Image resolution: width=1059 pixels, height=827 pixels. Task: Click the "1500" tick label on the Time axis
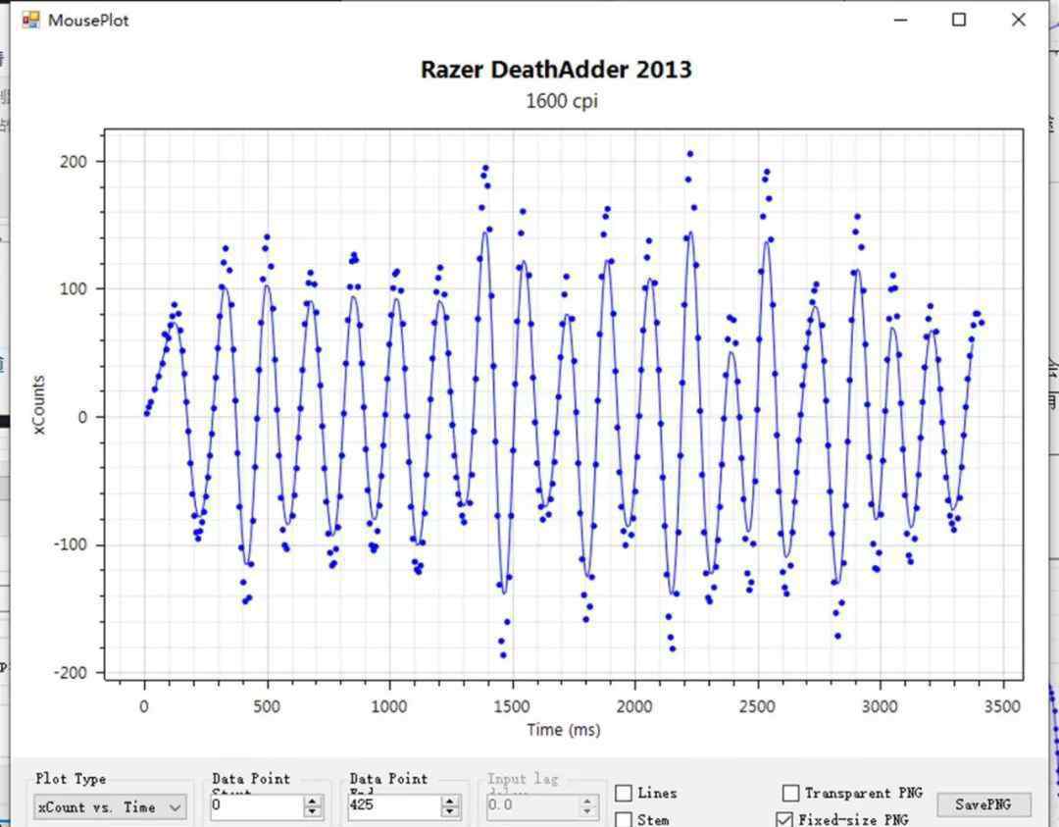point(512,706)
